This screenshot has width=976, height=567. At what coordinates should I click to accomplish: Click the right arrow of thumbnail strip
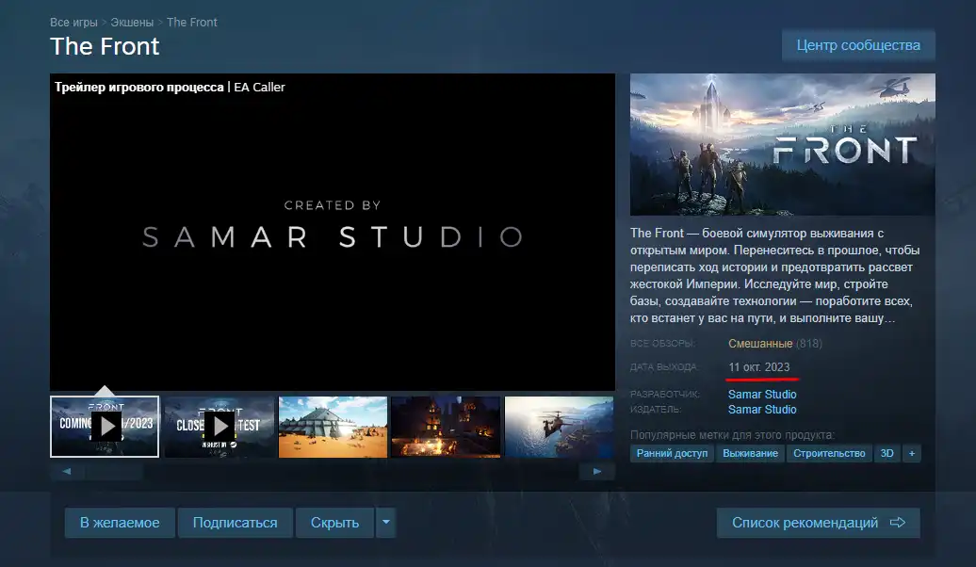tap(597, 471)
